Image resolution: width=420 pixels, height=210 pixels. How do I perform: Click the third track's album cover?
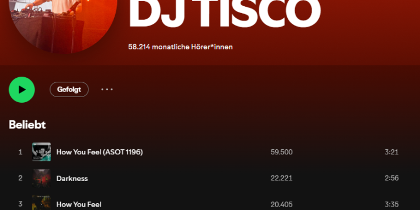41,203
